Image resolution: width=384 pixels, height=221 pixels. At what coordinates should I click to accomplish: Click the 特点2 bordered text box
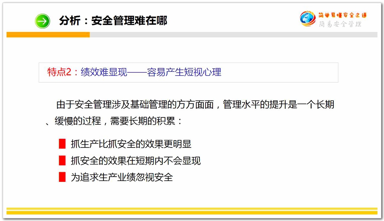click(189, 73)
